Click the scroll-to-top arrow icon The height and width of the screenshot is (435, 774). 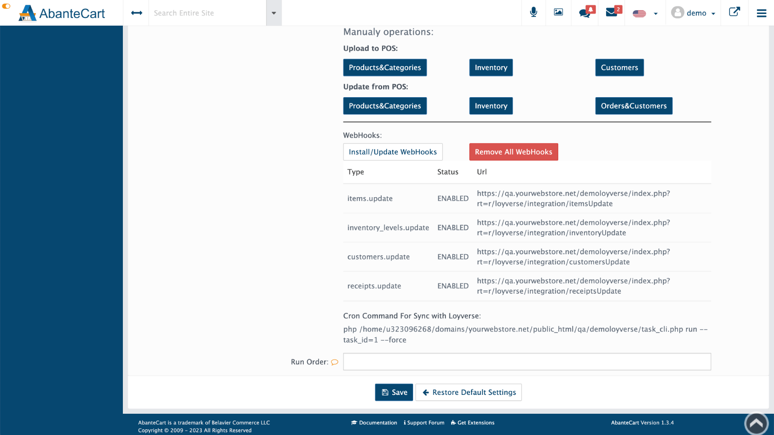coord(756,424)
